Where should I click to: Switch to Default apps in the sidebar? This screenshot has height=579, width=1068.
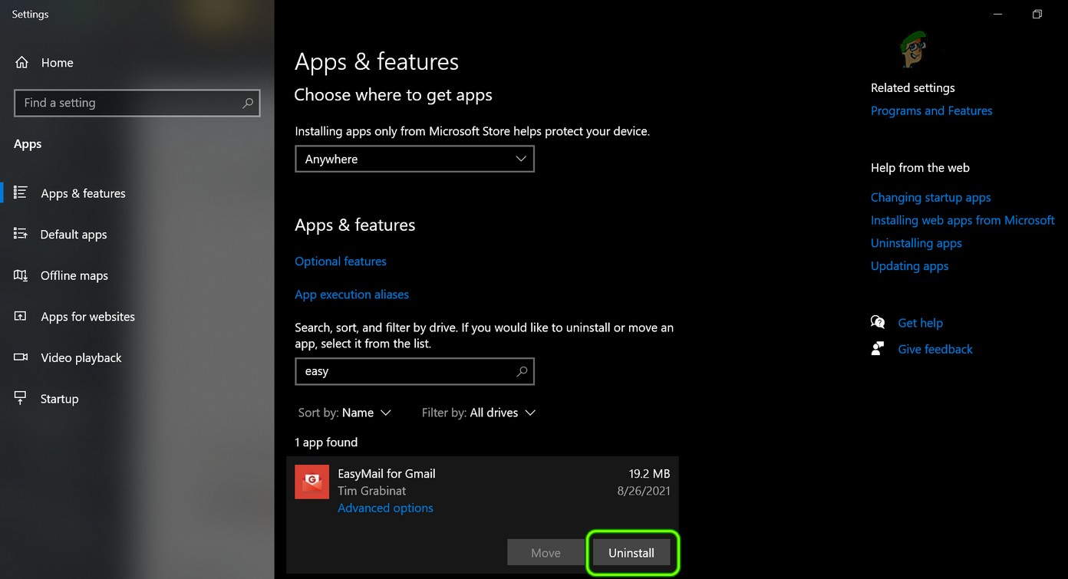74,235
